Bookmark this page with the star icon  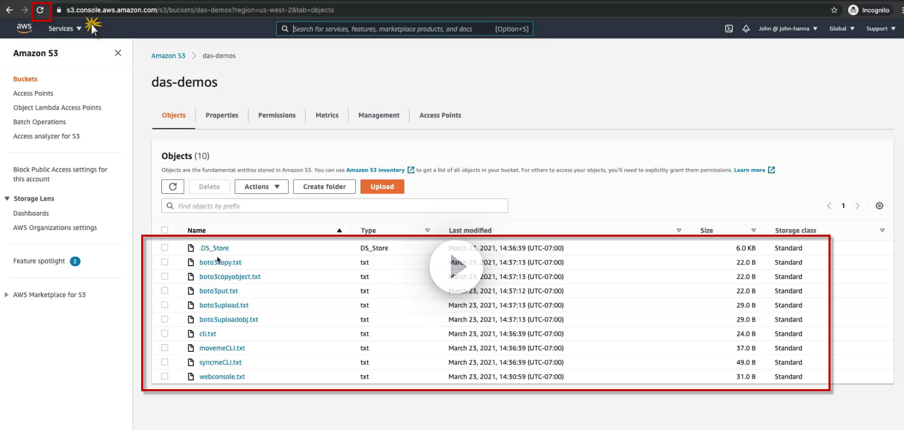click(x=834, y=10)
